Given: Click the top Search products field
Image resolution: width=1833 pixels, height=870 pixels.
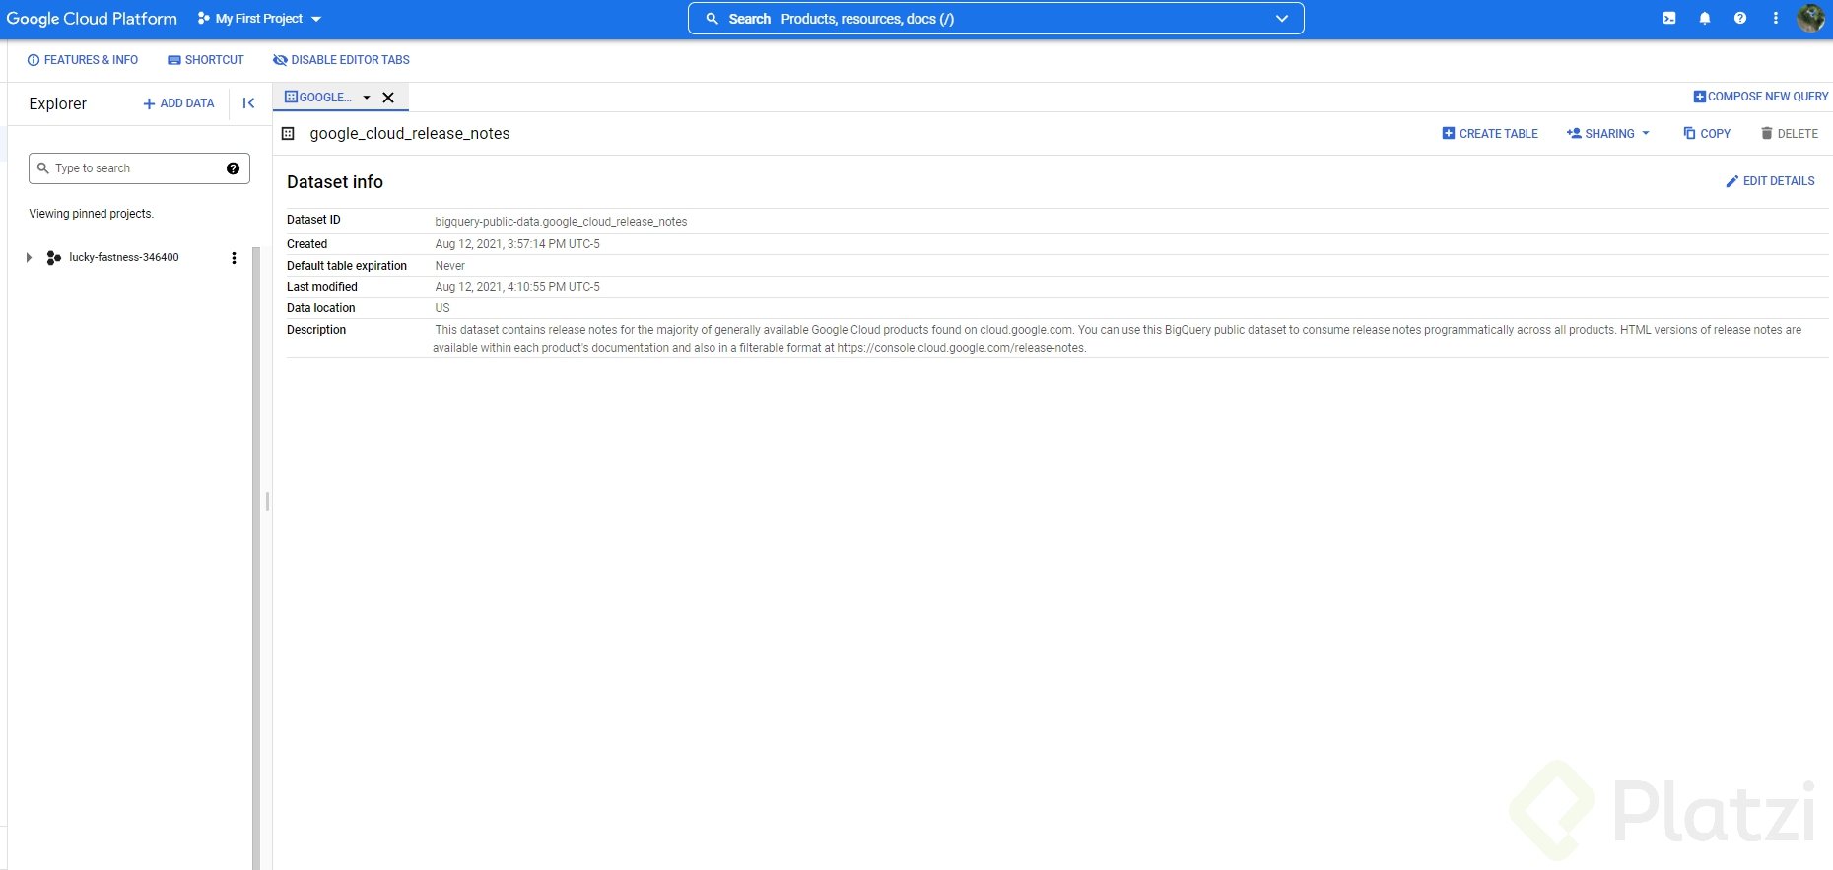Looking at the screenshot, I should point(995,19).
